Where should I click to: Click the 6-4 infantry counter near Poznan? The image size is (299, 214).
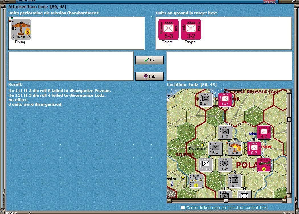215,148
